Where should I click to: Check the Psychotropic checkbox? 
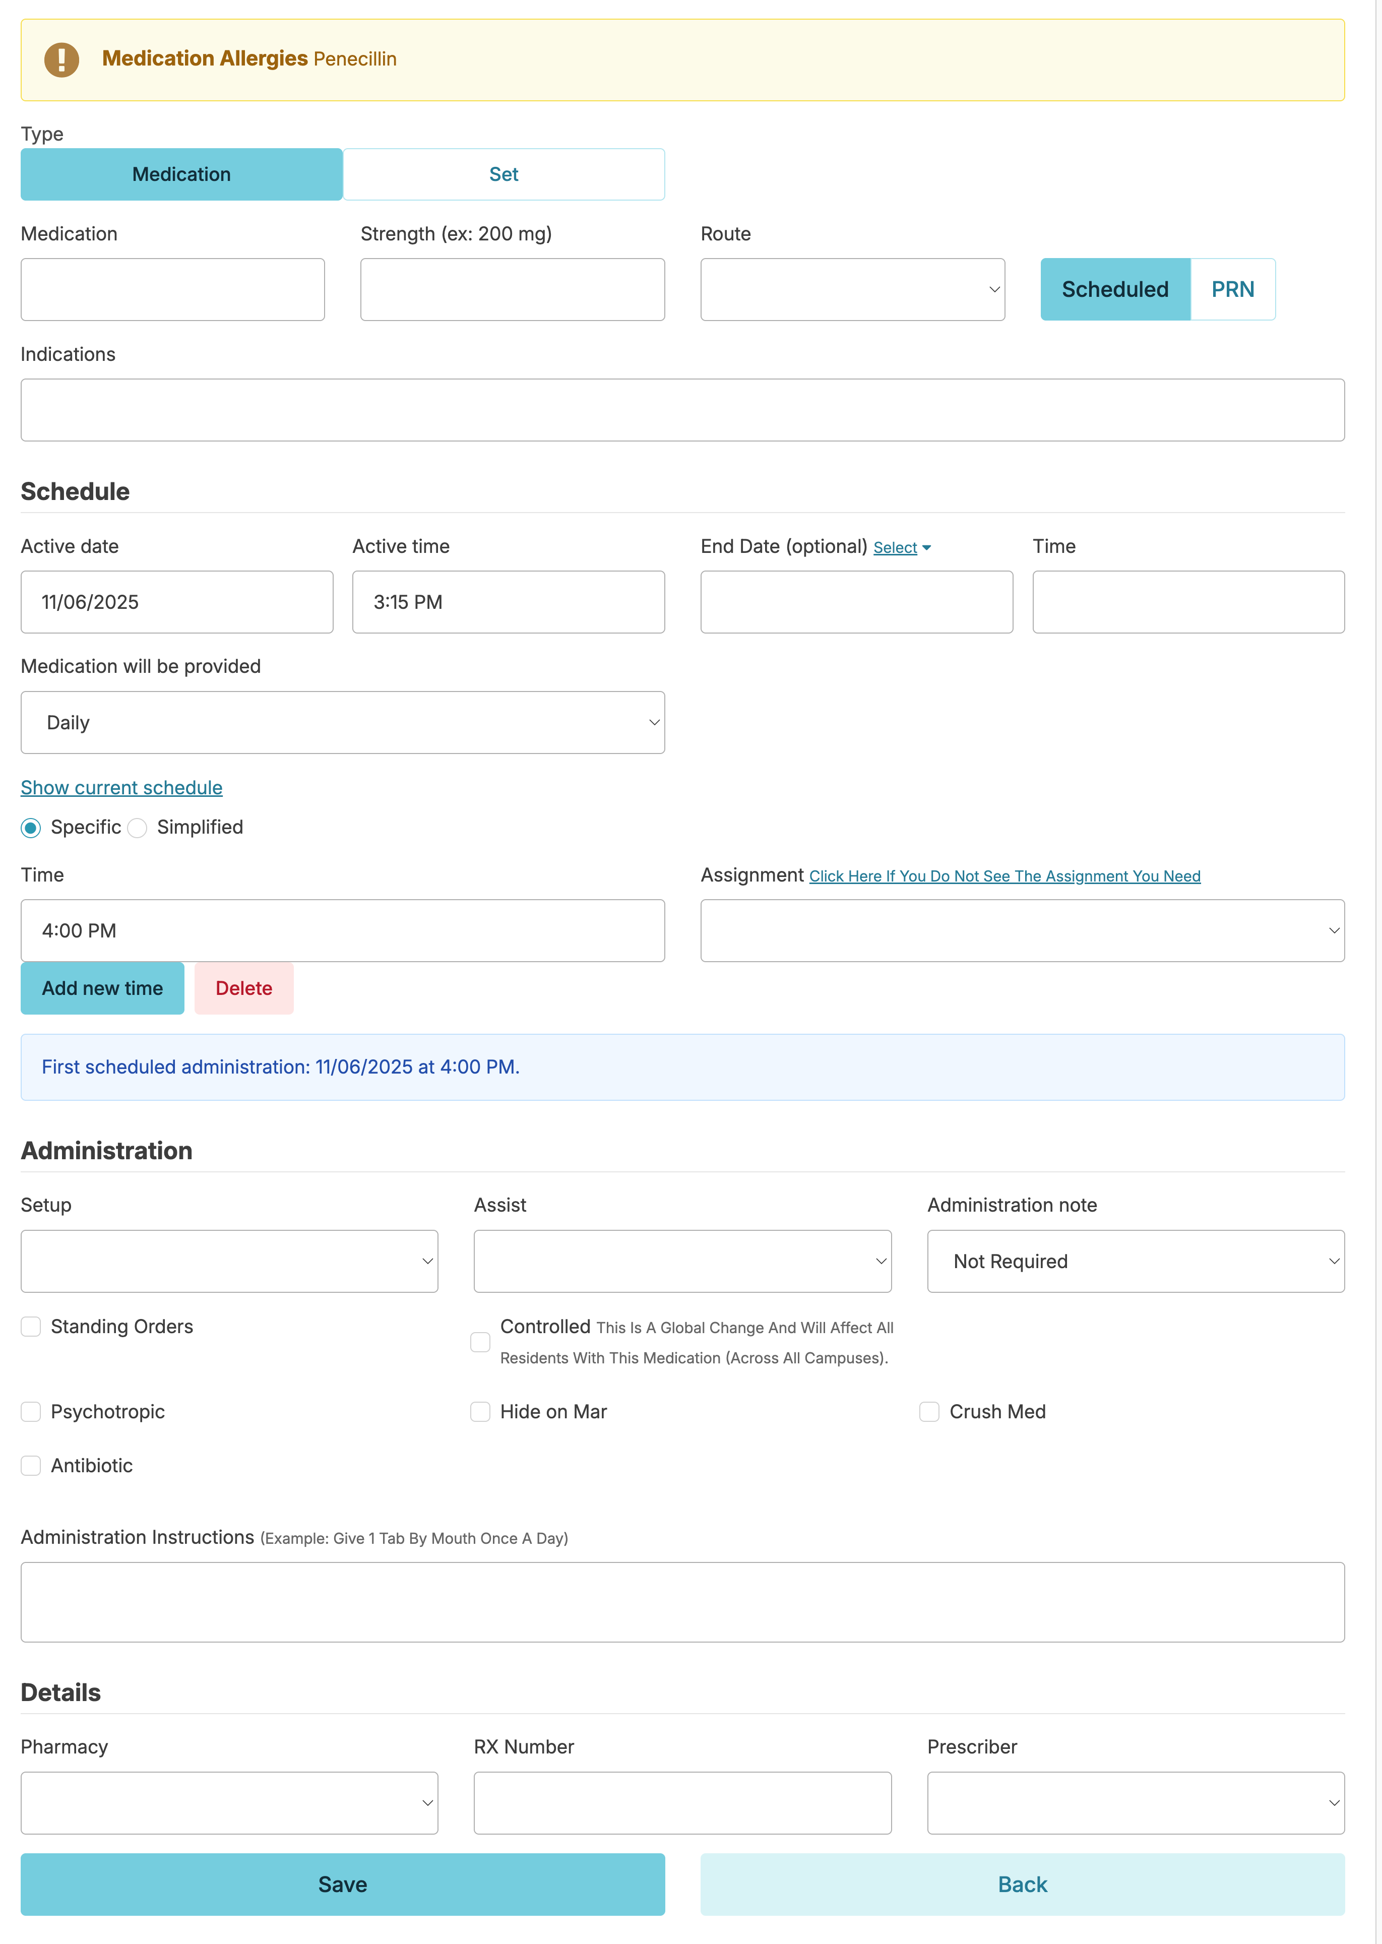point(31,1411)
